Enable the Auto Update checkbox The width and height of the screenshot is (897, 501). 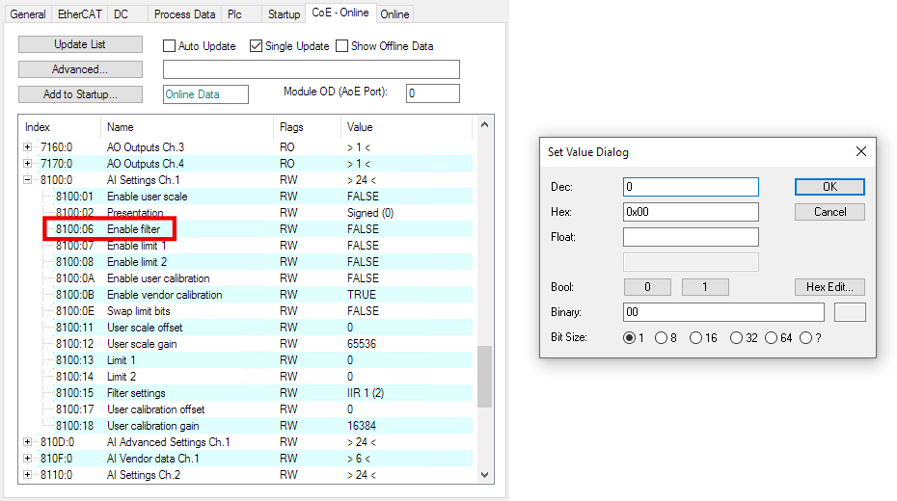170,45
